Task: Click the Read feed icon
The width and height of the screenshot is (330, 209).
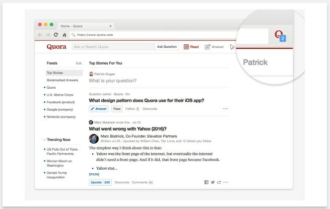Action: (186, 47)
